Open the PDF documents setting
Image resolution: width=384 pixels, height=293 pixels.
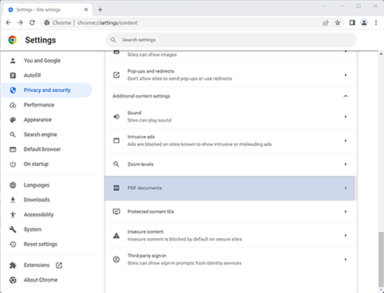[x=229, y=188]
